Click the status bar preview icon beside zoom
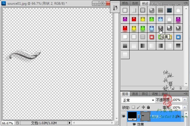The width and height of the screenshot is (190, 126). click(x=17, y=123)
